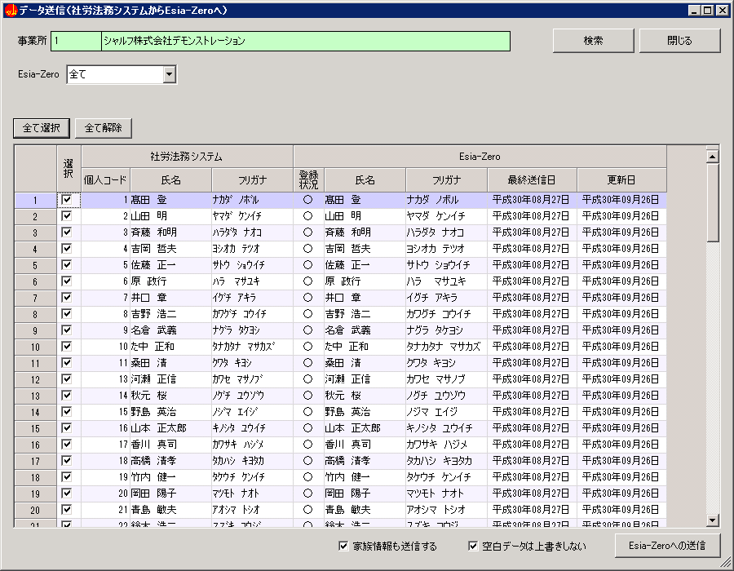Click the scroll up arrow of the table
This screenshot has width=734, height=571.
pos(713,157)
